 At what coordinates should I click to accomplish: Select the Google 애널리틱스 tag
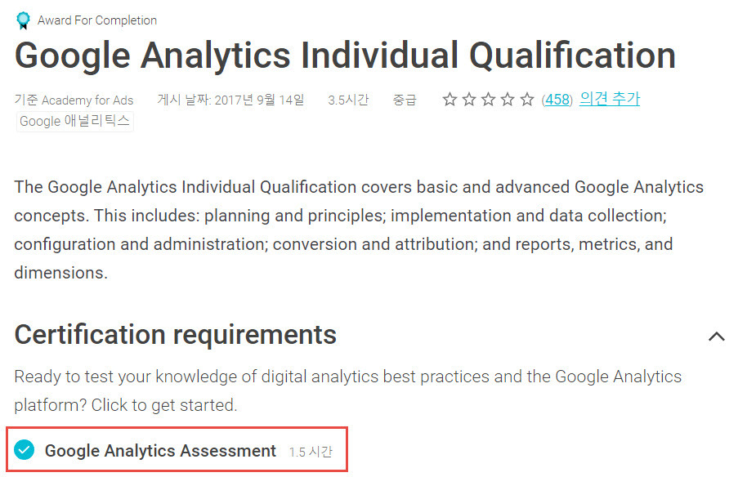coord(74,121)
